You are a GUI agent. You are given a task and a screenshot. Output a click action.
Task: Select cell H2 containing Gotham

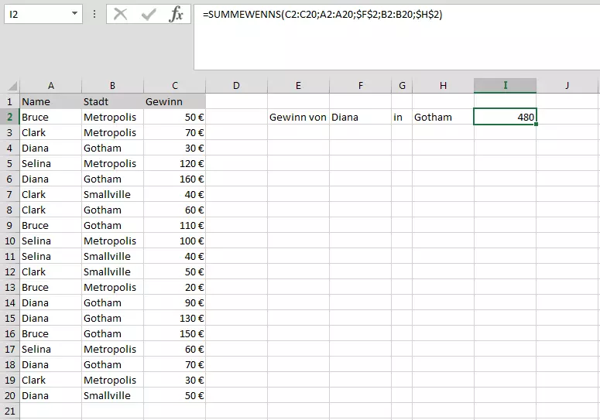point(443,117)
